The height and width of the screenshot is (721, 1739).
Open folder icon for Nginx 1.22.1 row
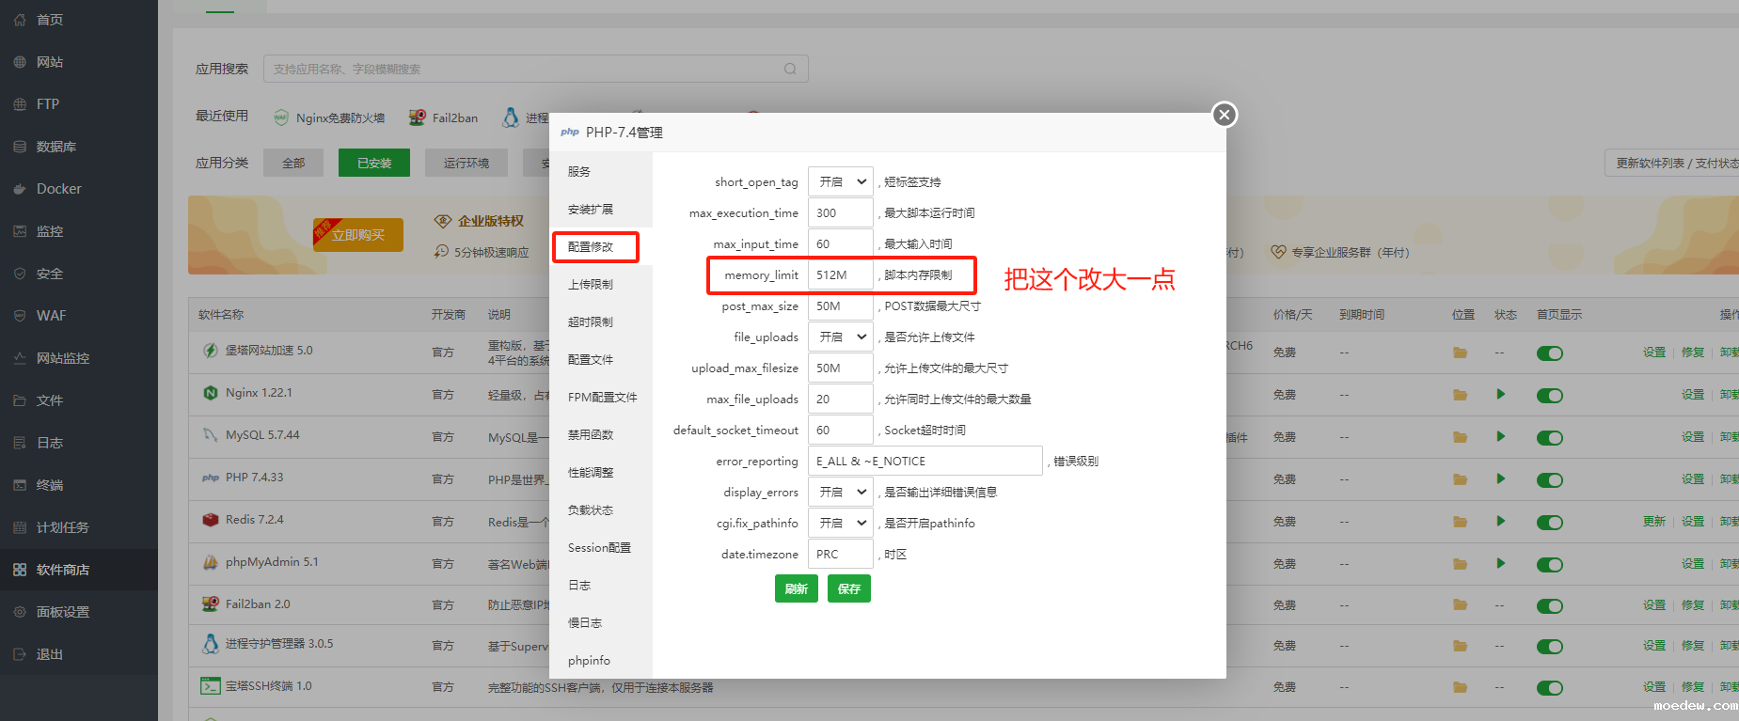coord(1460,395)
